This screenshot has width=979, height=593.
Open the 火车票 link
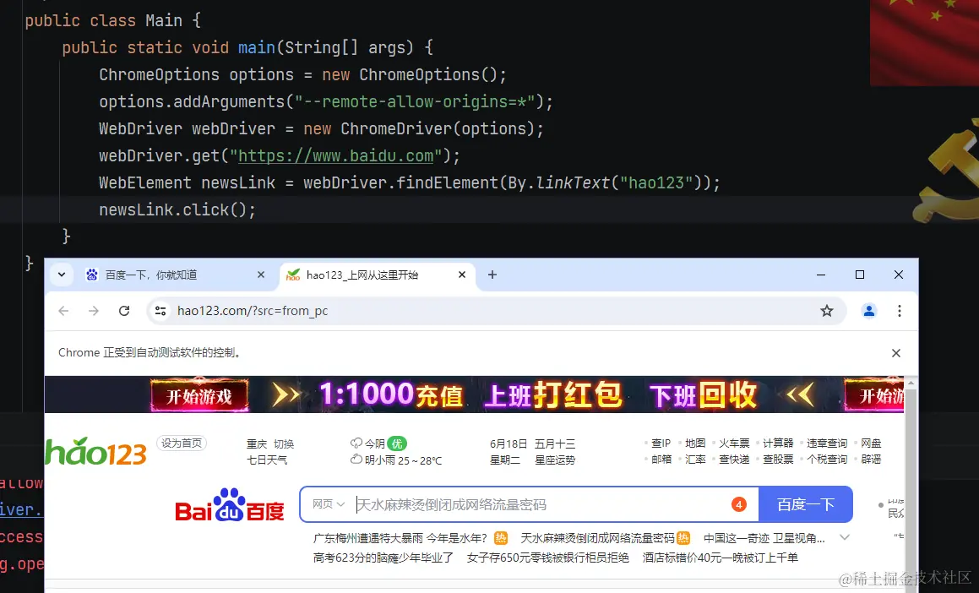tap(734, 443)
